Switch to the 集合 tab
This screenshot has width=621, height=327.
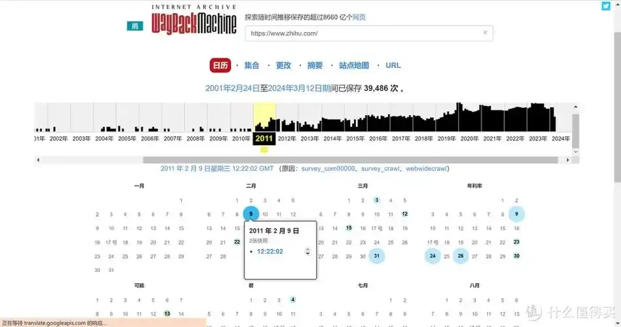251,65
